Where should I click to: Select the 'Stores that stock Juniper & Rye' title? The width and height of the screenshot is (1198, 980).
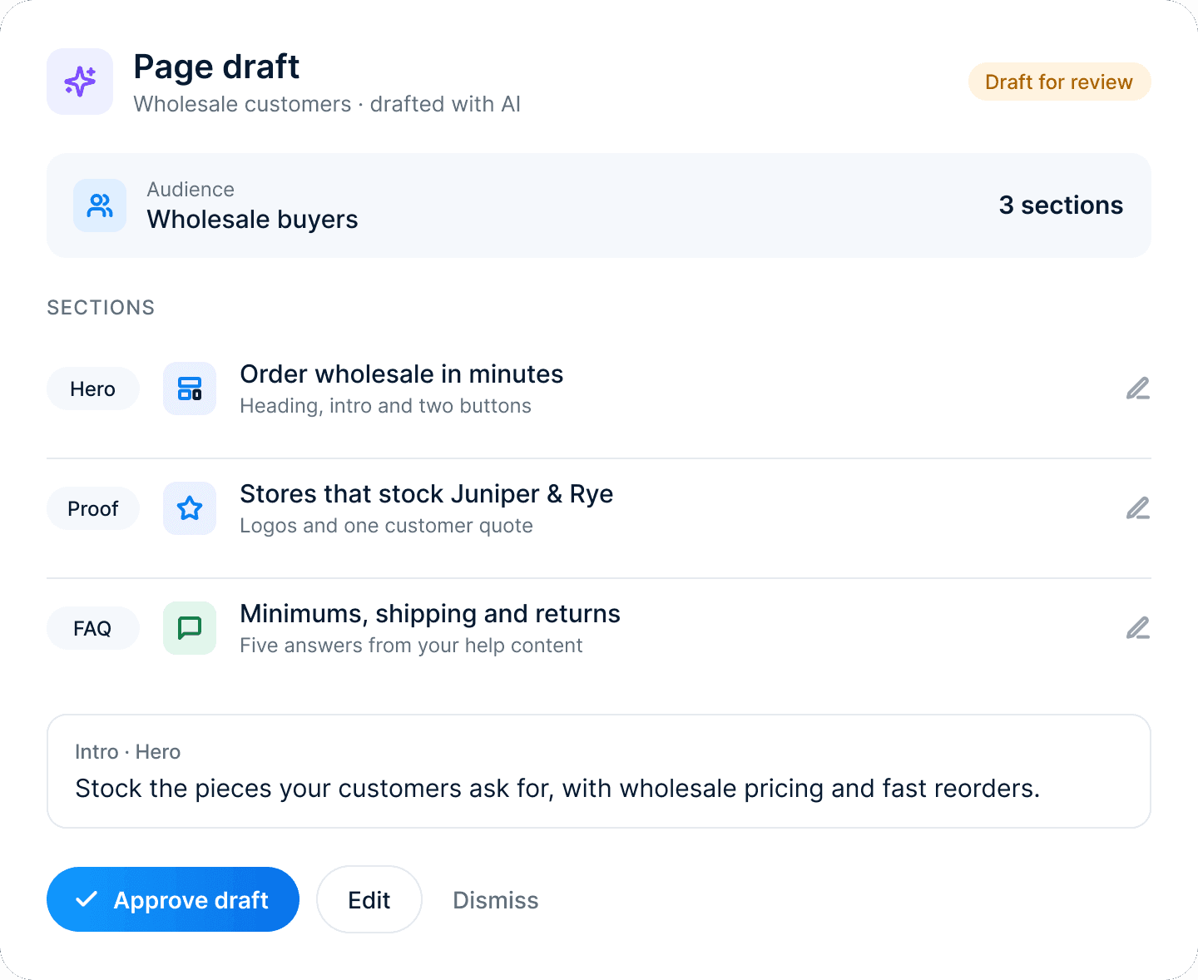427,494
